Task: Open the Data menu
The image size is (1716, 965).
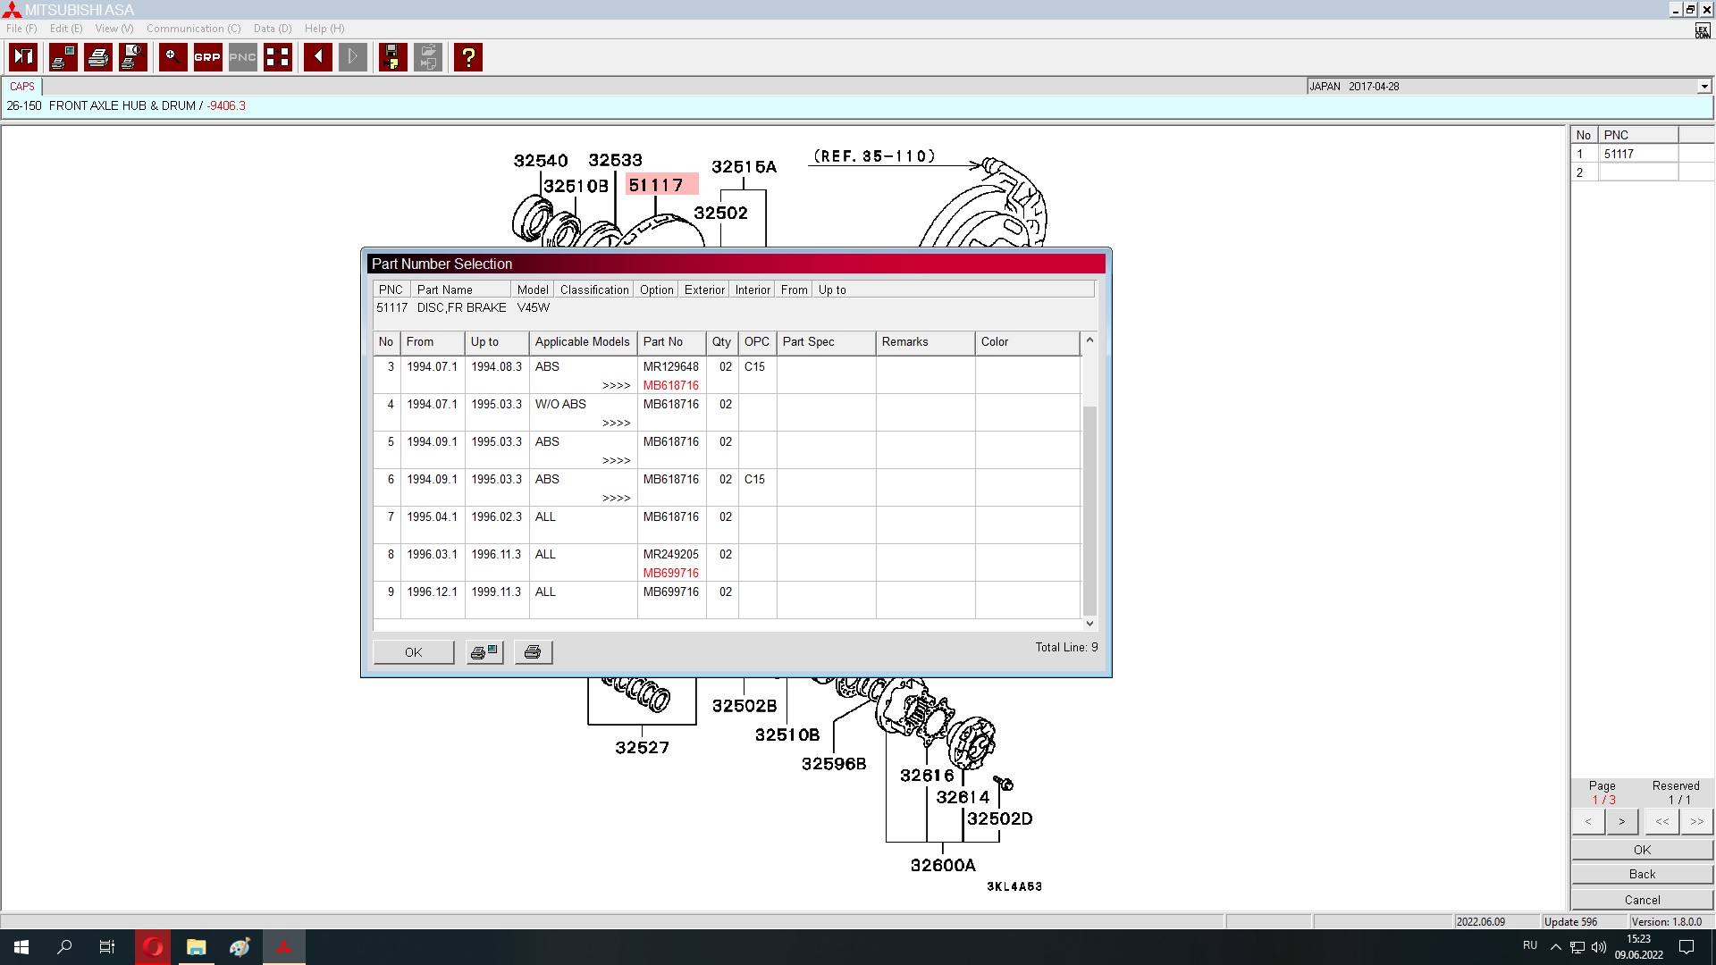Action: click(272, 29)
